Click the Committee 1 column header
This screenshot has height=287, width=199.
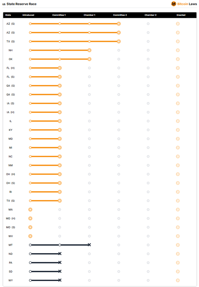click(59, 15)
